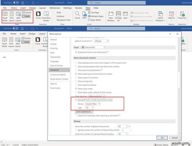Click Read Mode in top ribbon

click(5, 16)
